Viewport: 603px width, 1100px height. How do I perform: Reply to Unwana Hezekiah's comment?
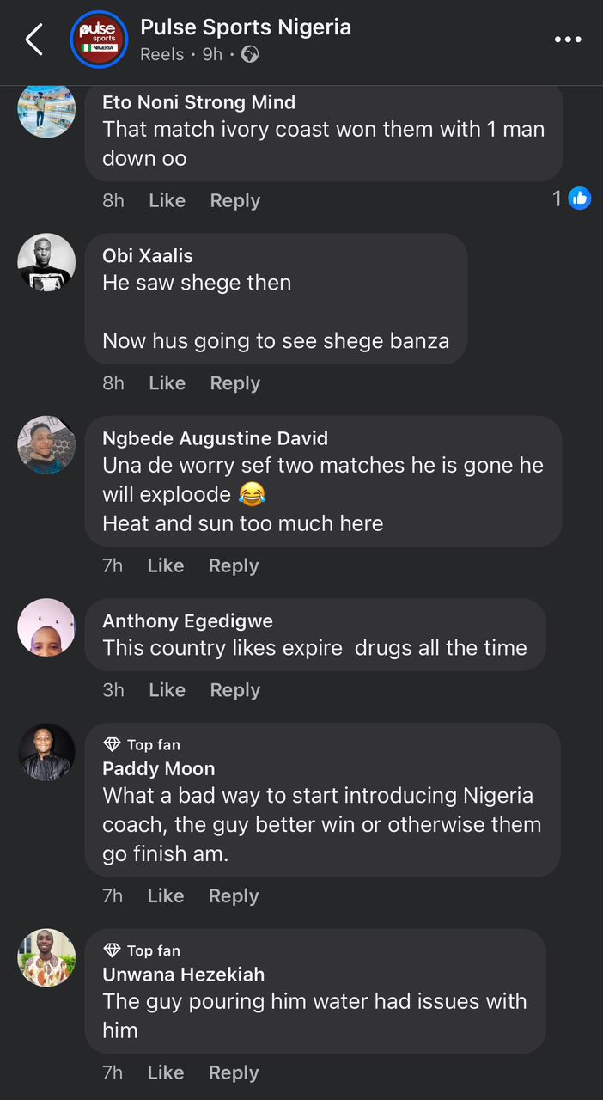(234, 1072)
